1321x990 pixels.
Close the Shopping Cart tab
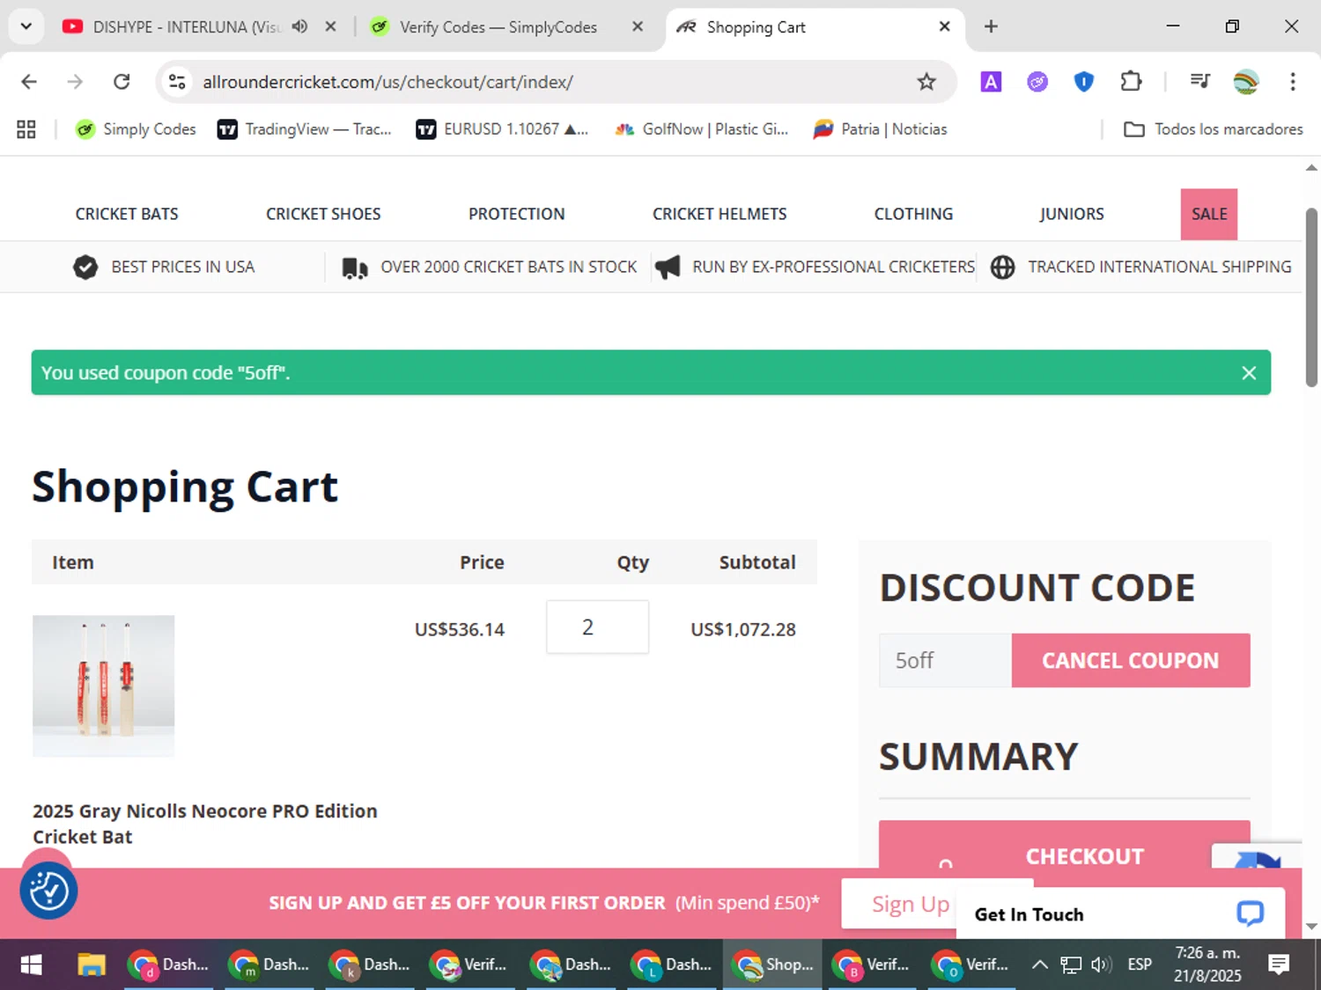point(944,26)
